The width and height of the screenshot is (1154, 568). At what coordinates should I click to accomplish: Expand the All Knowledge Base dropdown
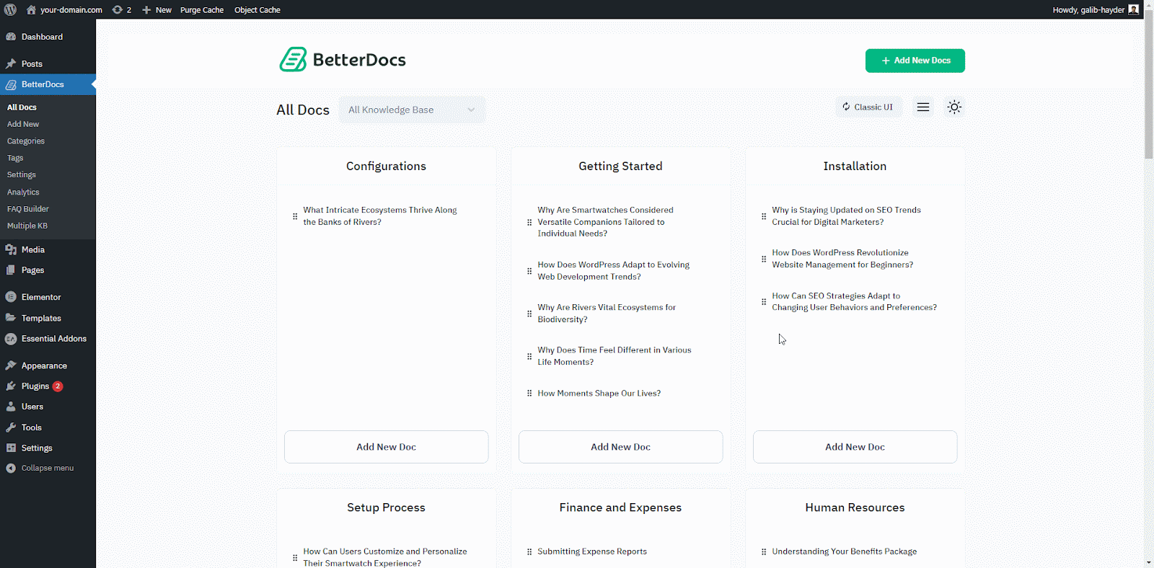(412, 110)
